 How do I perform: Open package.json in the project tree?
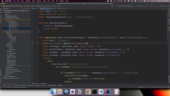point(12,61)
